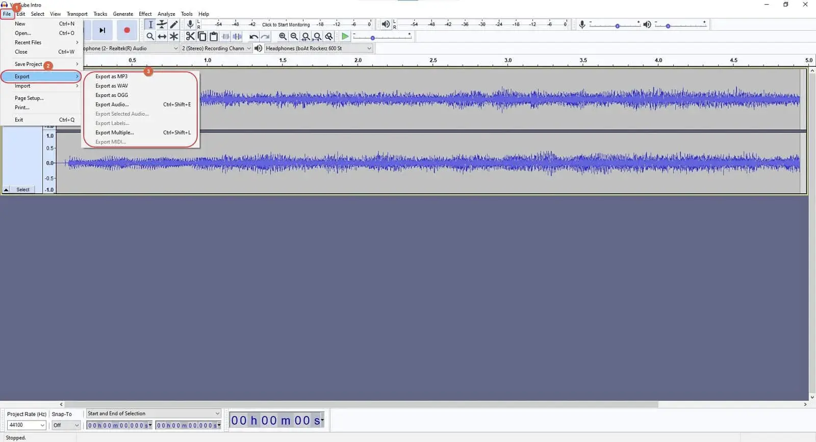Click the Trim audio outside selection icon

(225, 36)
